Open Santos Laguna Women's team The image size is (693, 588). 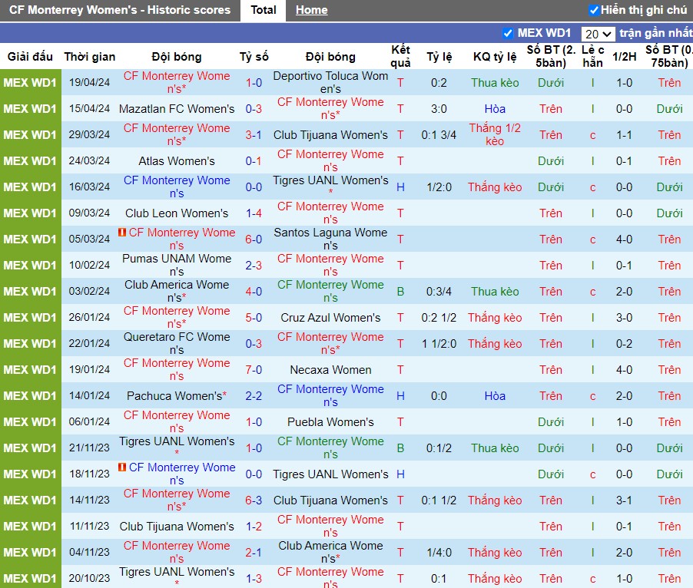(x=330, y=239)
